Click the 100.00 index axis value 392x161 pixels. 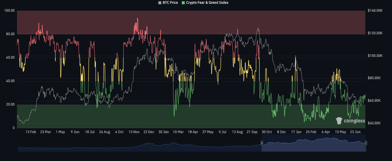pos(9,11)
